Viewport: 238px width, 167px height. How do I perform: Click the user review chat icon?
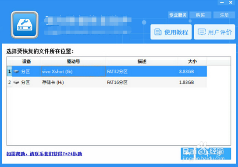pyautogui.click(x=202, y=32)
